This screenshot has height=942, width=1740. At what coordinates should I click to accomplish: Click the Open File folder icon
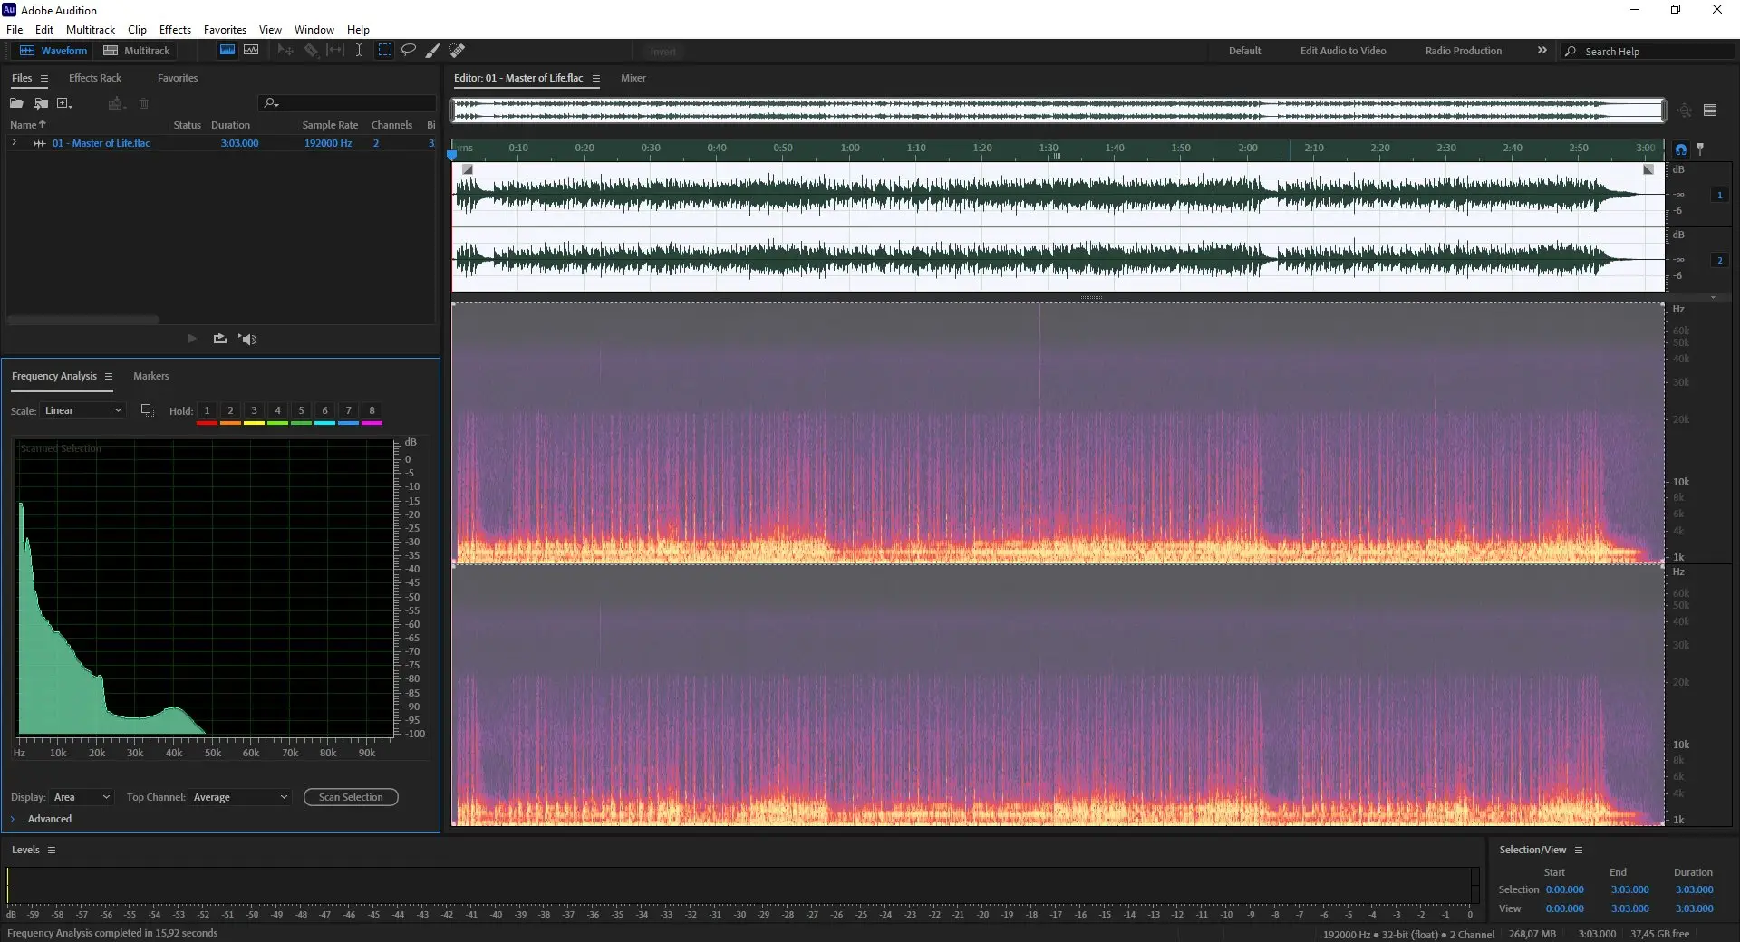(x=16, y=103)
